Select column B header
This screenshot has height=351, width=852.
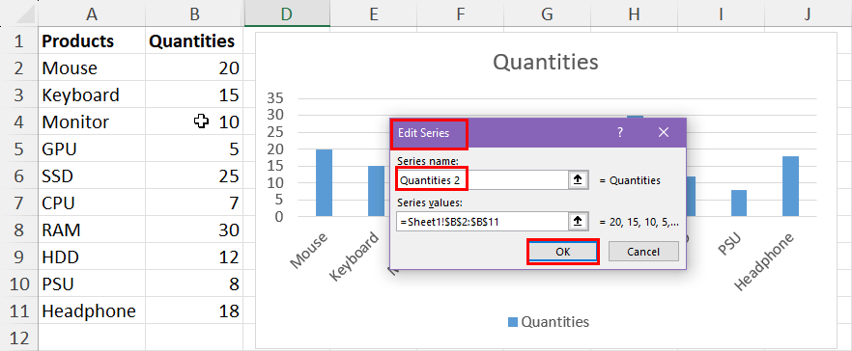pos(194,14)
